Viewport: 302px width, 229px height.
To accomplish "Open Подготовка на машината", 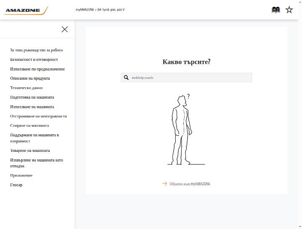I will 32,97.
